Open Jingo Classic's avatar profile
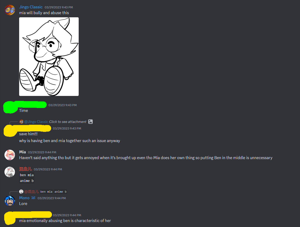Viewport: 300px width, 227px height. [9, 10]
